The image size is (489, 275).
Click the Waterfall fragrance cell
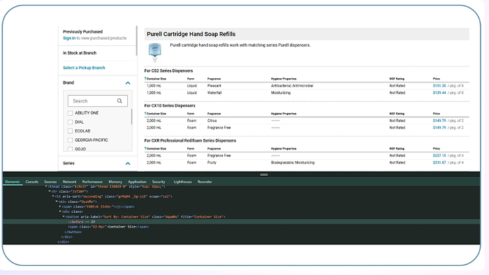(x=214, y=93)
